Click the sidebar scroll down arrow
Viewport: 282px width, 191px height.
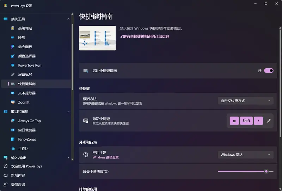(x=72, y=159)
